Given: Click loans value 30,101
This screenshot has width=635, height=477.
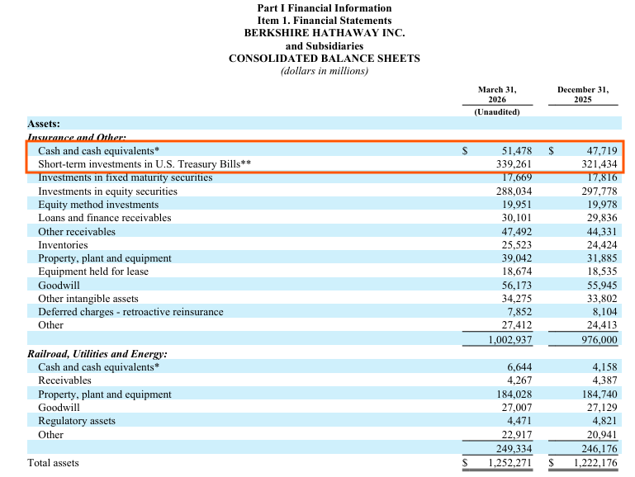Looking at the screenshot, I should click(517, 218).
